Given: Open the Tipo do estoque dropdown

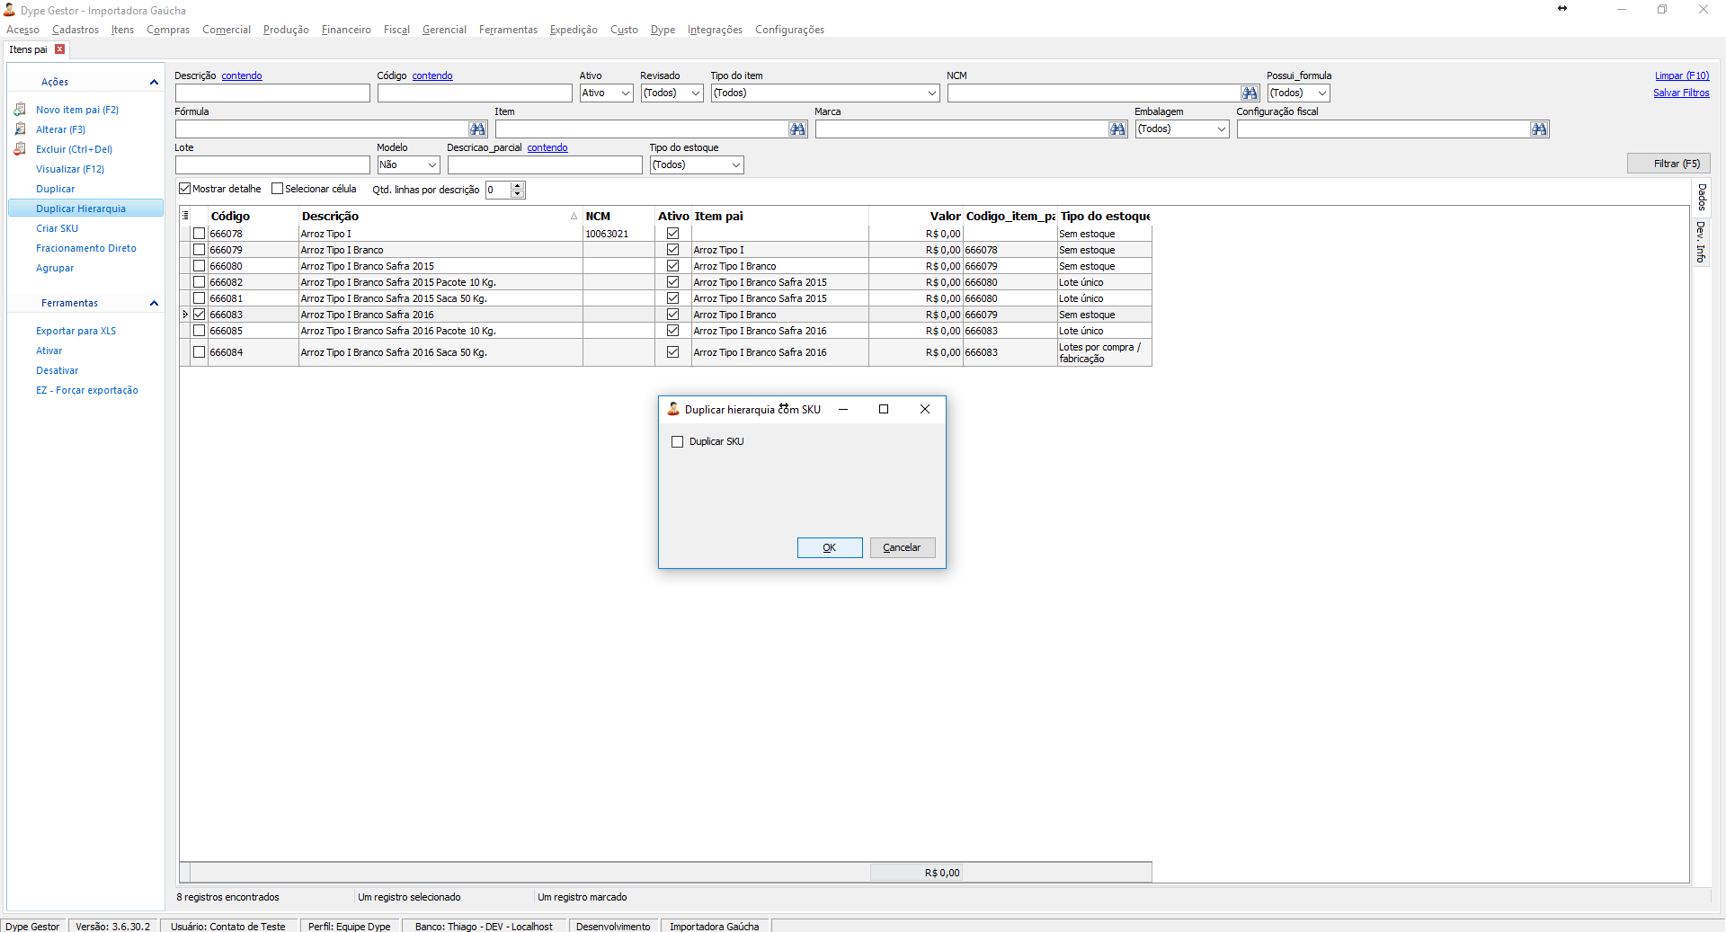Looking at the screenshot, I should coord(735,165).
